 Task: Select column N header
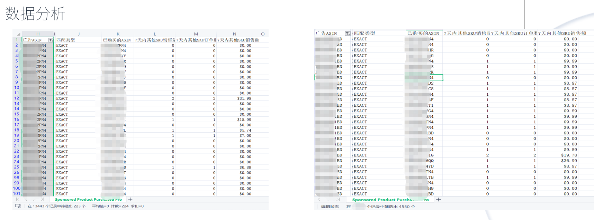tap(234, 34)
